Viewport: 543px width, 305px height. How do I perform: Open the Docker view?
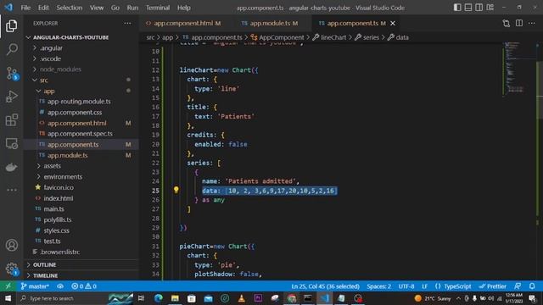coord(11,167)
